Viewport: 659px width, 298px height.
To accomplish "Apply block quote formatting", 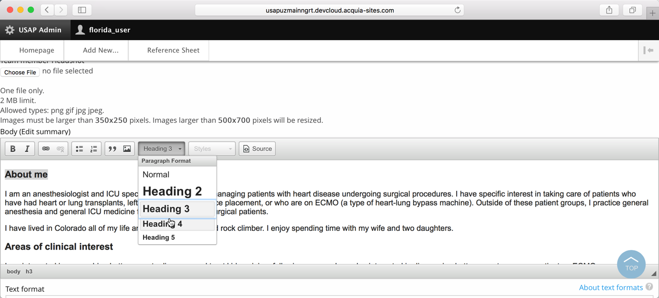I will coord(112,149).
